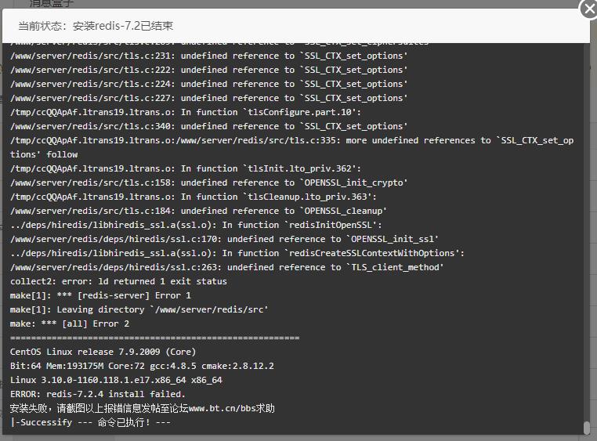This screenshot has height=441, width=597.
Task: Click the row of equals-sign separators
Action: [154, 338]
